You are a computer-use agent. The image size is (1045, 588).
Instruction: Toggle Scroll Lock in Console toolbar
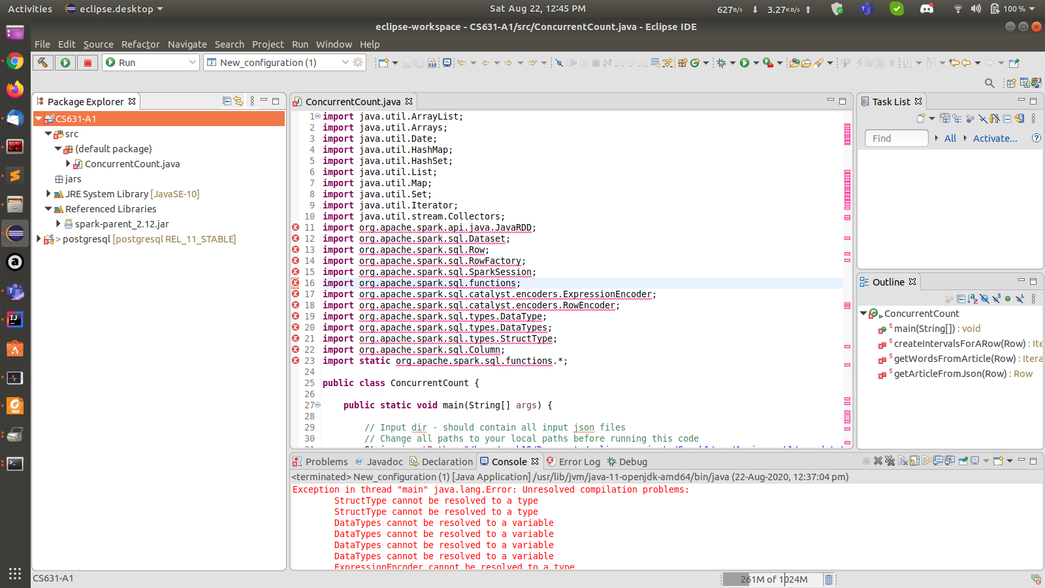tap(914, 461)
